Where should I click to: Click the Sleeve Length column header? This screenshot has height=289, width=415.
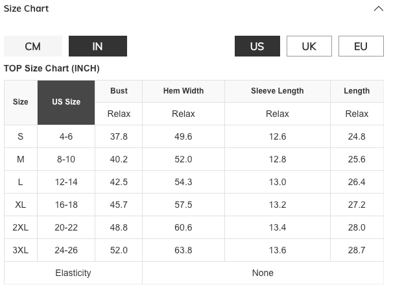coord(277,91)
